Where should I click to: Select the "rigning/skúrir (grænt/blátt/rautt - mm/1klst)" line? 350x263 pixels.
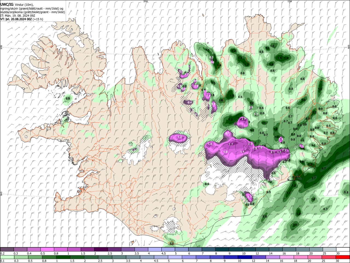32,8
